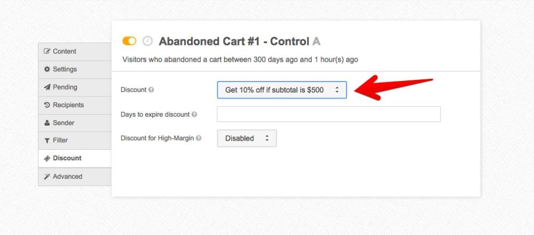This screenshot has height=235, width=534.
Task: Click the gear icon on Settings tab
Action: 47,69
